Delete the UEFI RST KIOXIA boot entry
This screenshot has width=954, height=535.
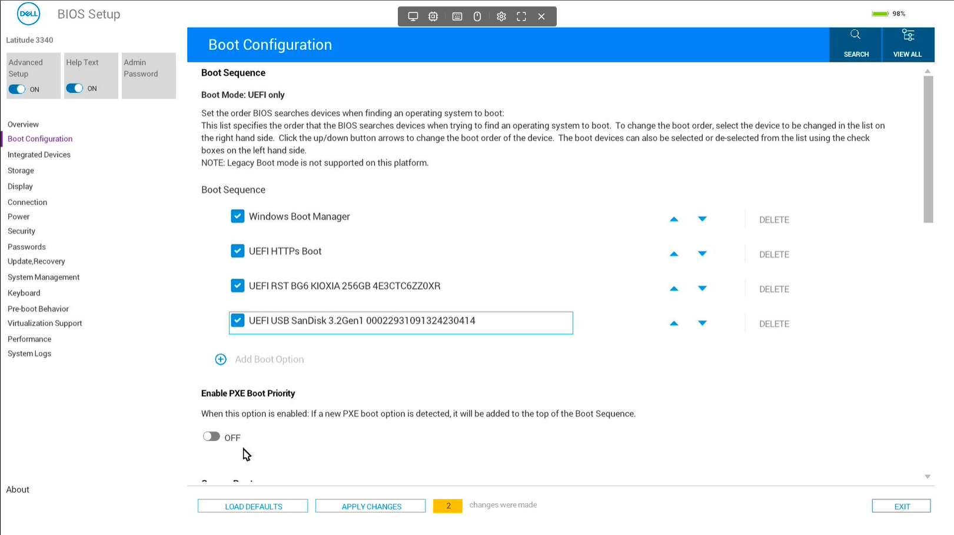tap(774, 289)
